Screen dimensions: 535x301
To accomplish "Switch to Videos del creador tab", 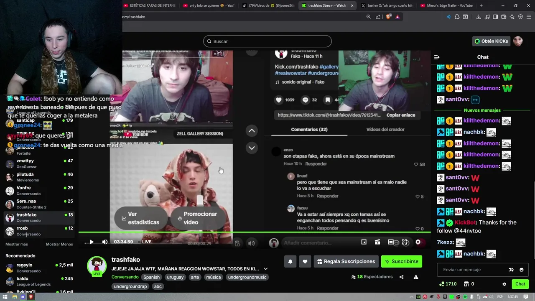I will coord(385,130).
